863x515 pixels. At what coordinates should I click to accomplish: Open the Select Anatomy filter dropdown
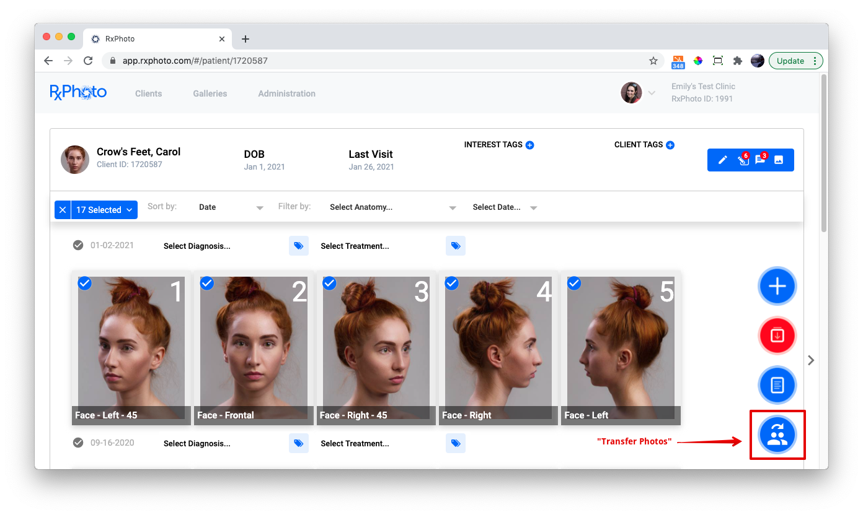click(x=393, y=207)
